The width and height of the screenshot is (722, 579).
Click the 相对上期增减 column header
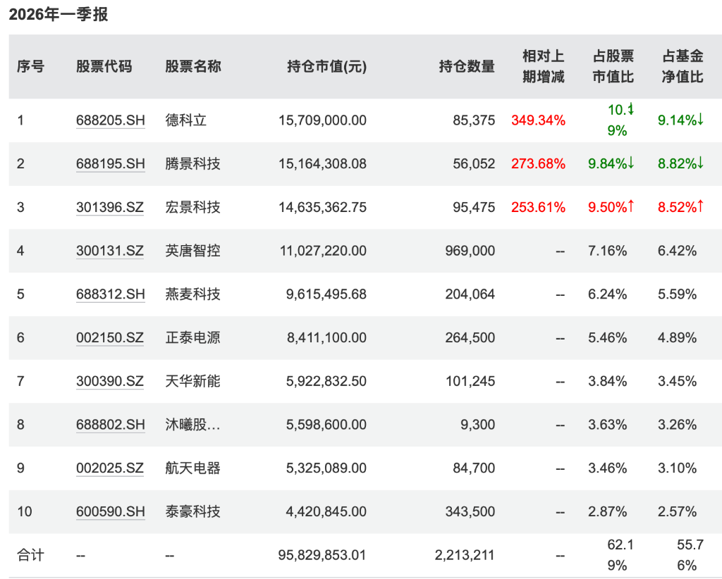[543, 67]
